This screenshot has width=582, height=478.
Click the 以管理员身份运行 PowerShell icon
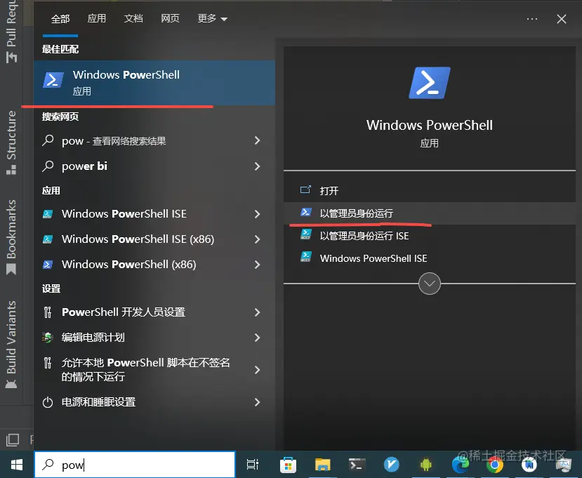(306, 212)
